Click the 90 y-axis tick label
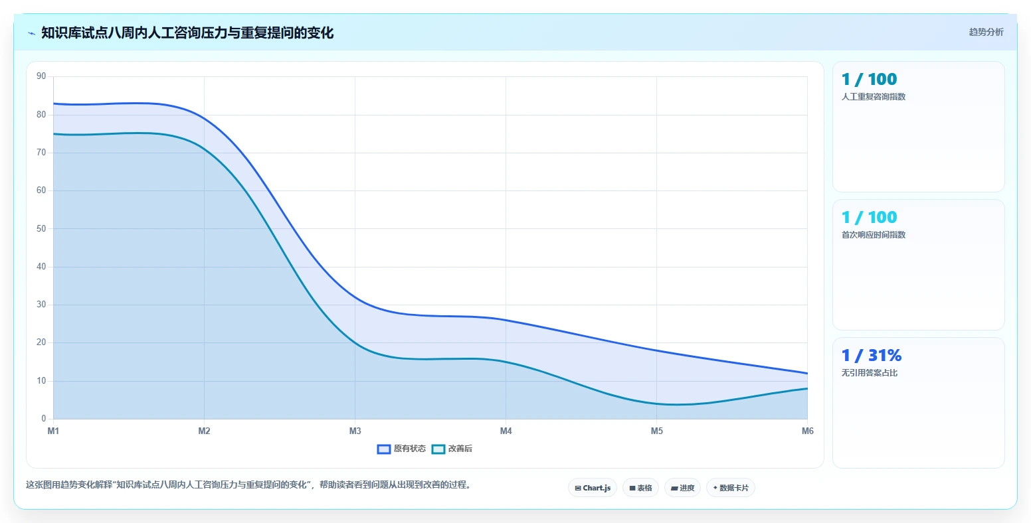The height and width of the screenshot is (523, 1031). 41,76
